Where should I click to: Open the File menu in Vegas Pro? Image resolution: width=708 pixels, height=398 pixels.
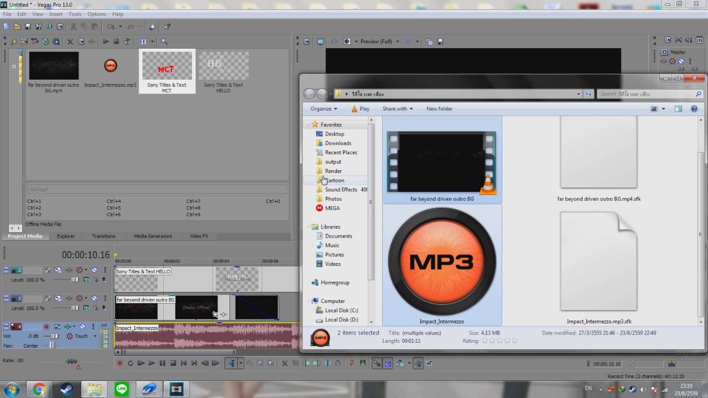coord(7,14)
